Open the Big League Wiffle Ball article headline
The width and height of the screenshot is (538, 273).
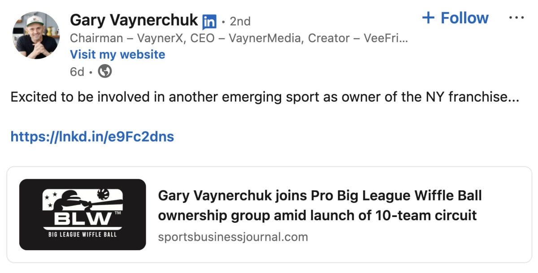click(x=320, y=205)
